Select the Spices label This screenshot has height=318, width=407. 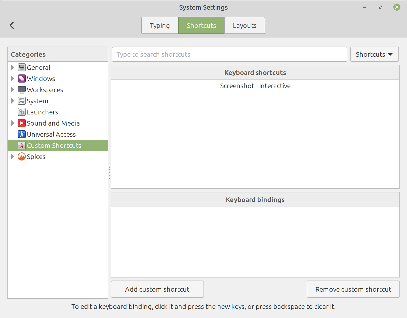pos(36,157)
